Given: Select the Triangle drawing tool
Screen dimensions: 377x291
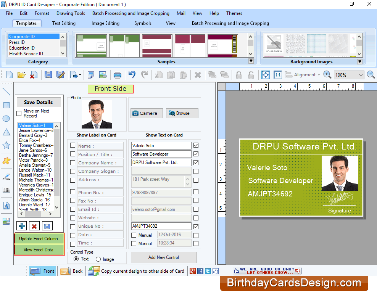Looking at the screenshot, I should coord(6,132).
